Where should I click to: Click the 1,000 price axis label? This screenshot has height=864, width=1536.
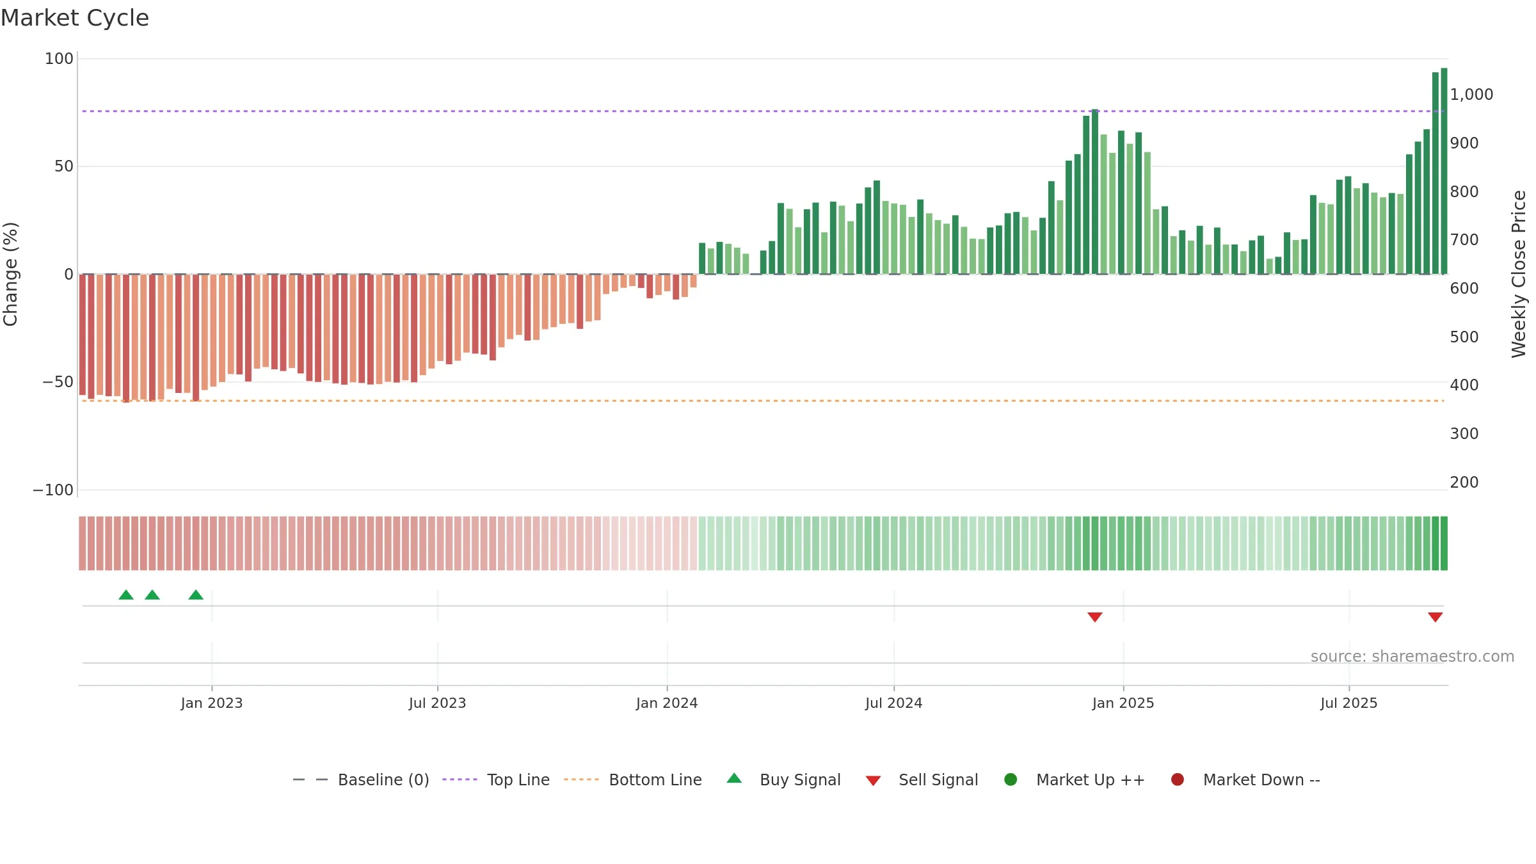[x=1471, y=95]
